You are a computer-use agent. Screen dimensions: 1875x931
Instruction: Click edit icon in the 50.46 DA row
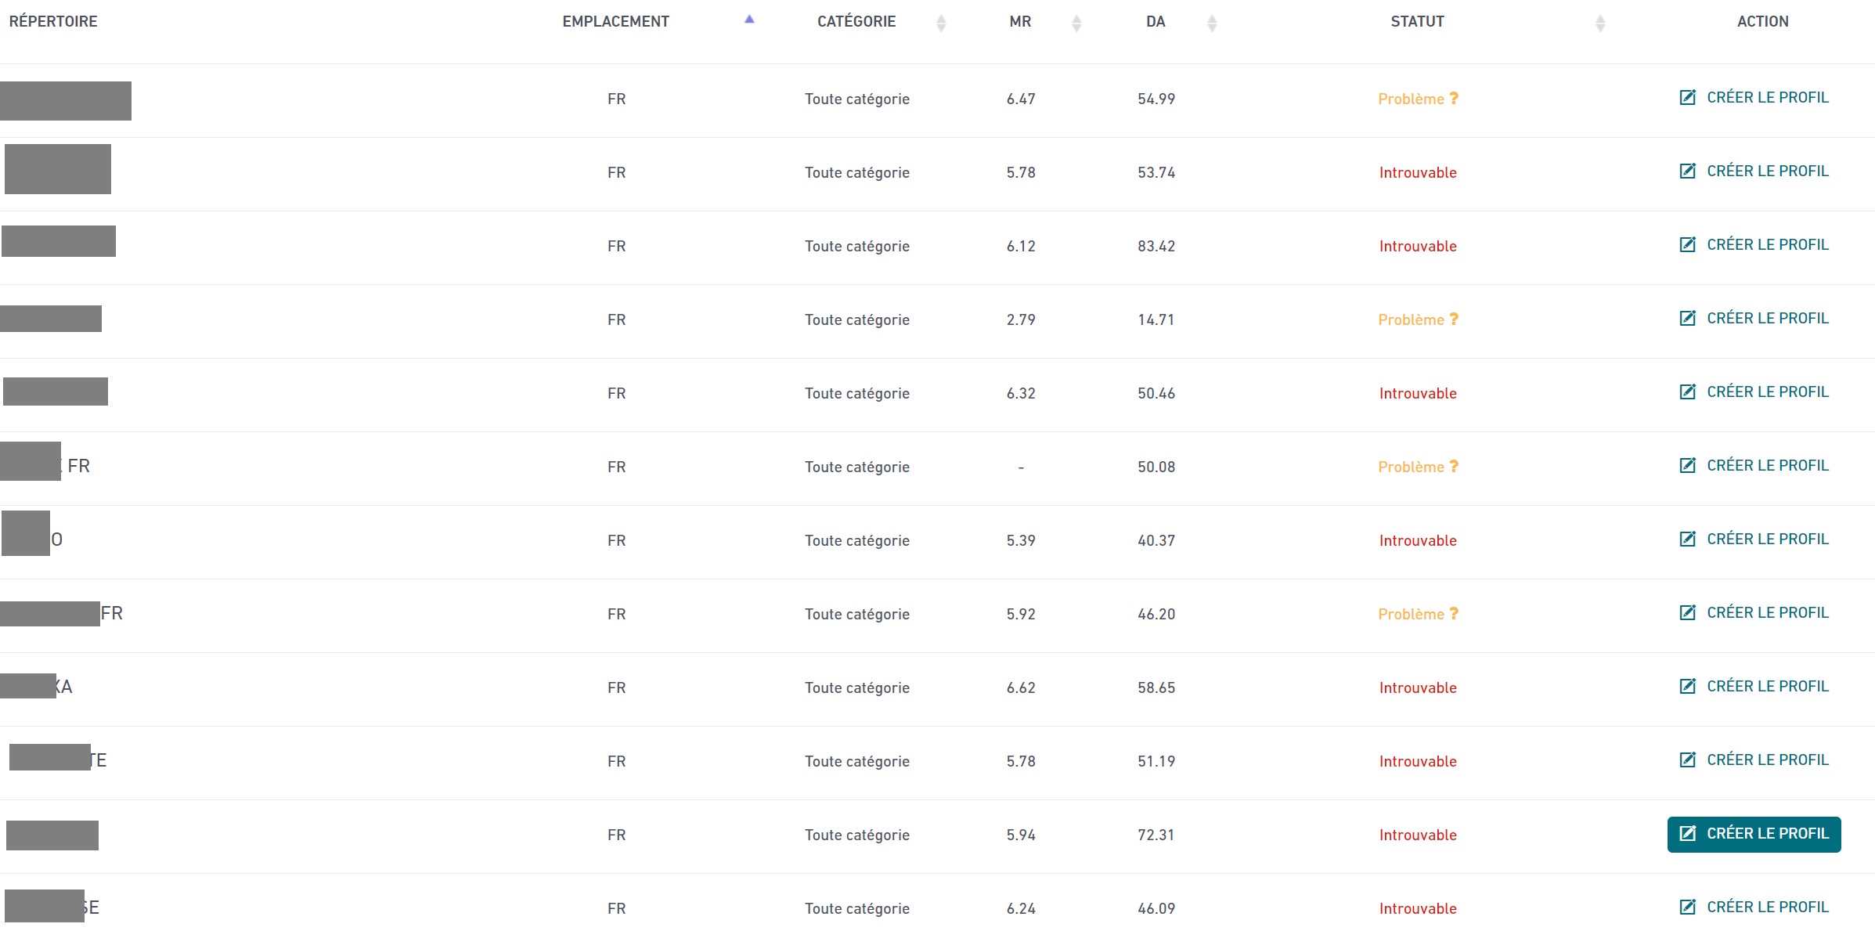tap(1688, 392)
